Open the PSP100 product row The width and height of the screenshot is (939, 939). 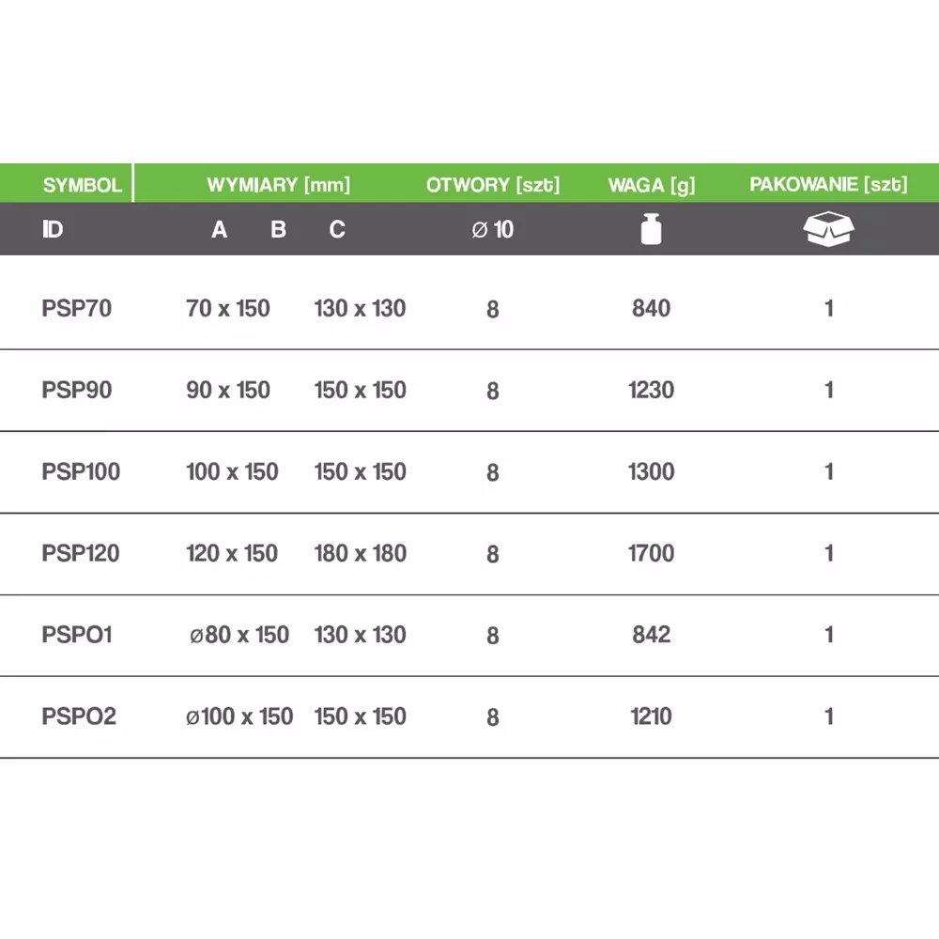coord(81,471)
